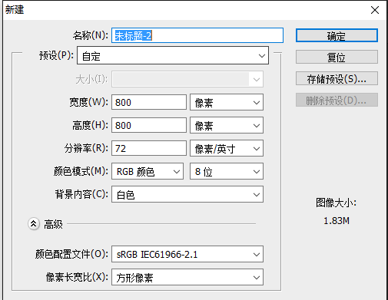
Task: Open the 背景内容 白色 dropdown
Action: point(187,194)
